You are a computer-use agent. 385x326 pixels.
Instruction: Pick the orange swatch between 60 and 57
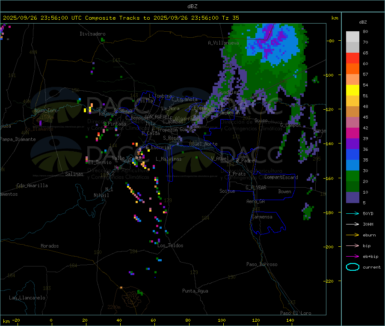pos(352,69)
